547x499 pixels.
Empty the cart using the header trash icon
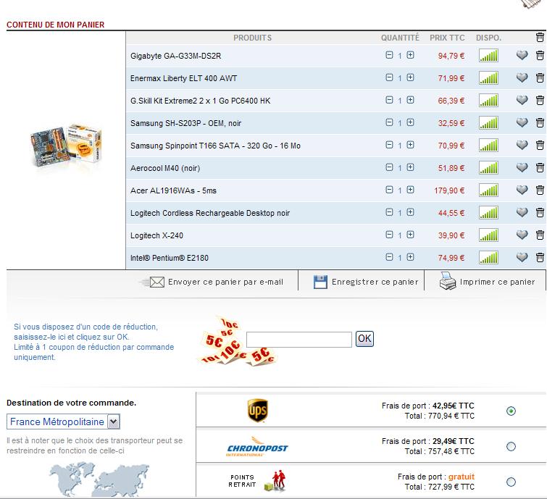(540, 37)
